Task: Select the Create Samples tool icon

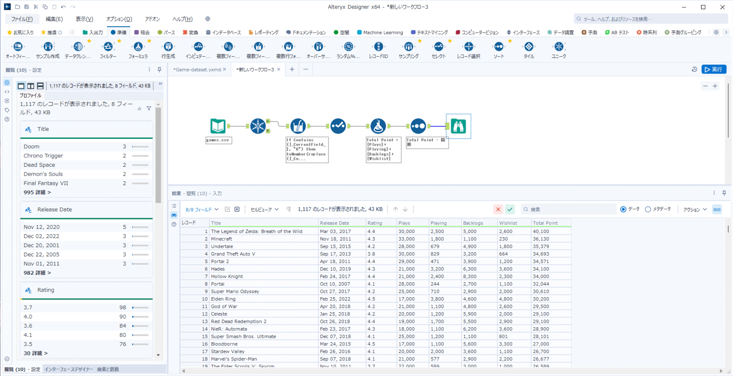Action: (x=48, y=46)
